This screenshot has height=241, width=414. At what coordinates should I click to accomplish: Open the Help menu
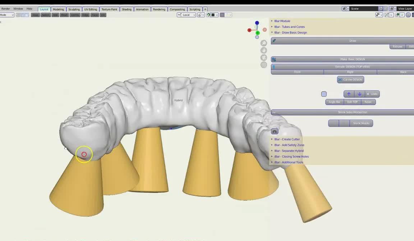coord(29,9)
